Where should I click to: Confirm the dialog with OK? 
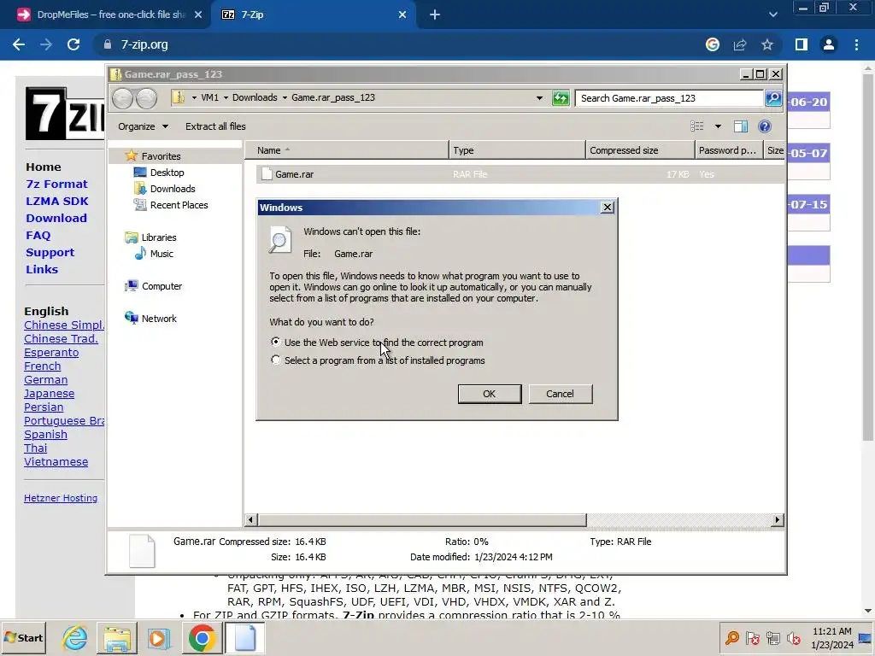490,394
